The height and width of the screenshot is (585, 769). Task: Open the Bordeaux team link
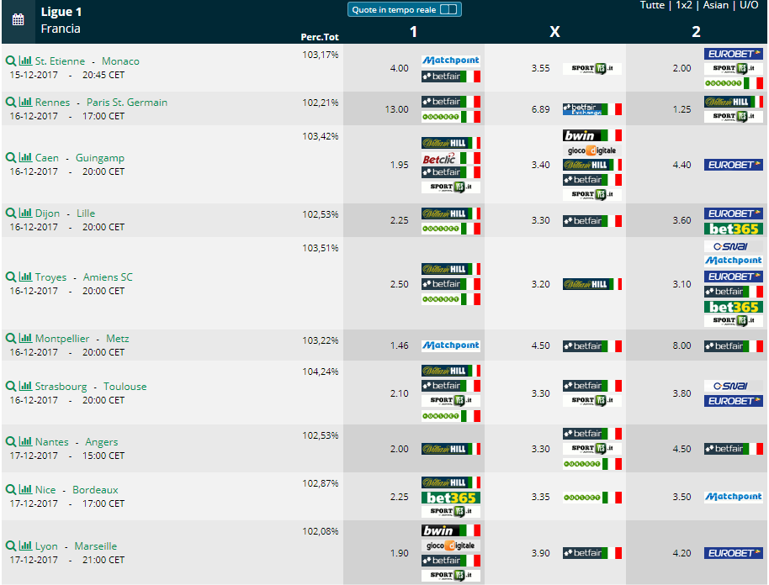coord(95,489)
